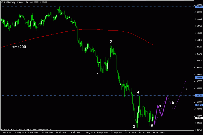203x135 pixels.
Task: Click the 1.28850 price scale value
Action: [x=198, y=109]
